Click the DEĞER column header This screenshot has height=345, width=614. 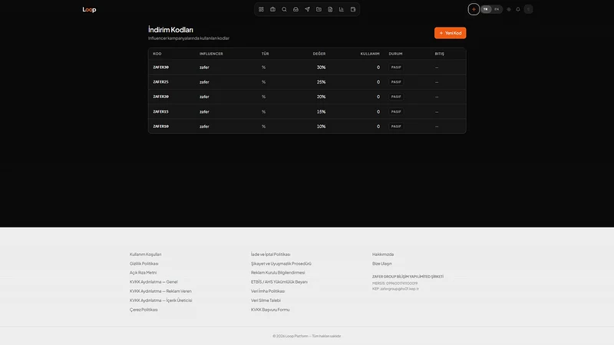coord(319,54)
